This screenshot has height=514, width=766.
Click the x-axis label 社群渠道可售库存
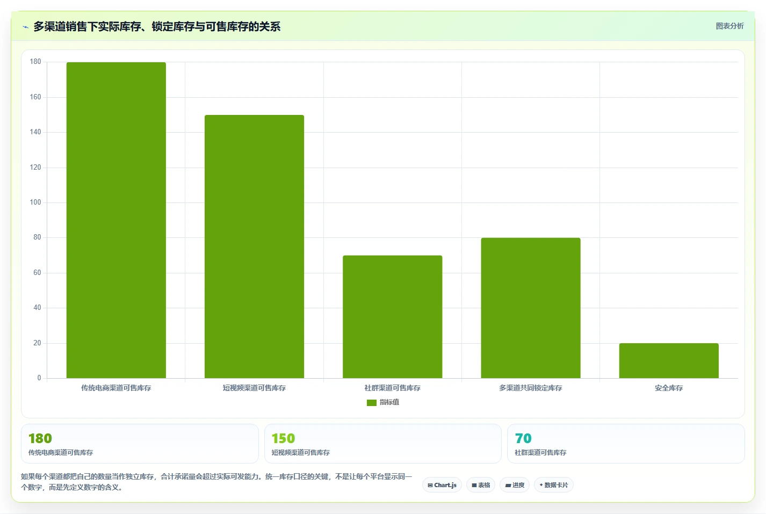coord(393,388)
